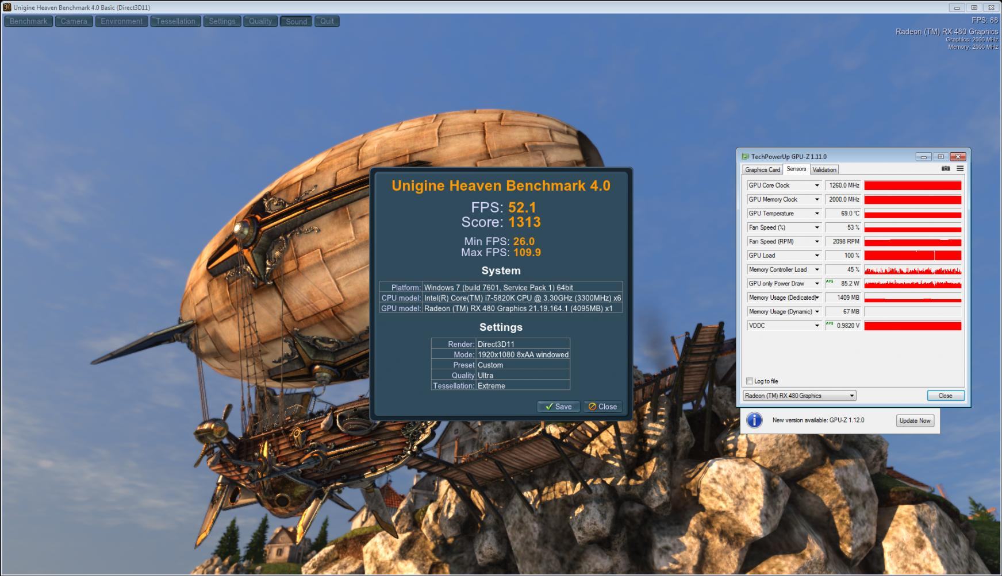Click the Quit button in Heaven
Image resolution: width=1002 pixels, height=576 pixels.
click(327, 21)
